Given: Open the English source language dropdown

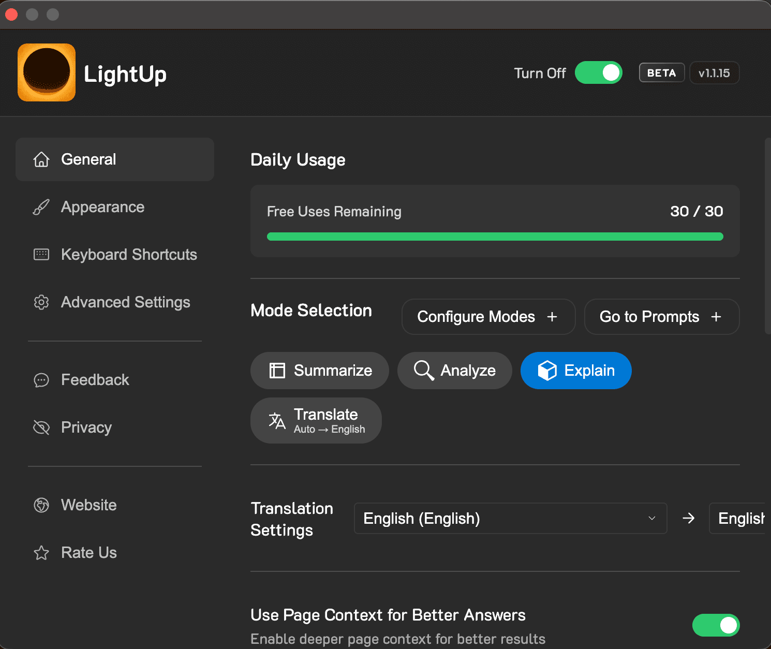Looking at the screenshot, I should (510, 518).
